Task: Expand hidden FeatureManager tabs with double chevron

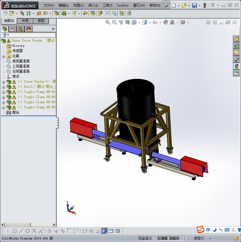Action: coord(53,29)
